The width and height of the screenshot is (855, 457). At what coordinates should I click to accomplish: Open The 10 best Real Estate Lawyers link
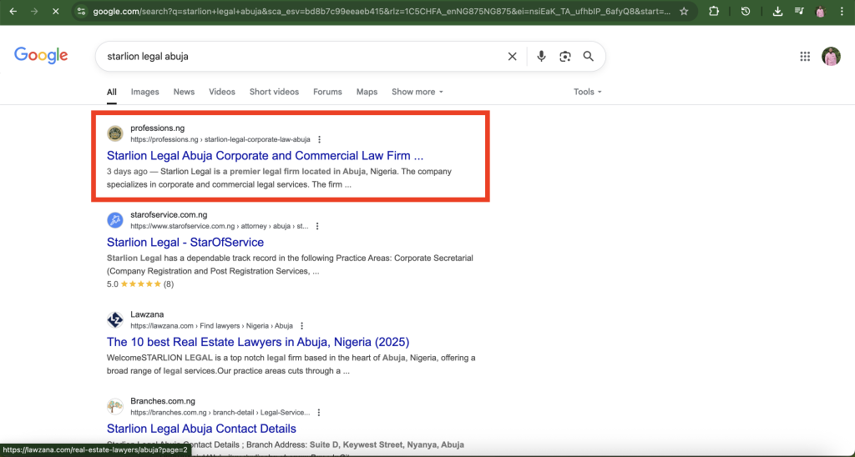click(x=258, y=342)
